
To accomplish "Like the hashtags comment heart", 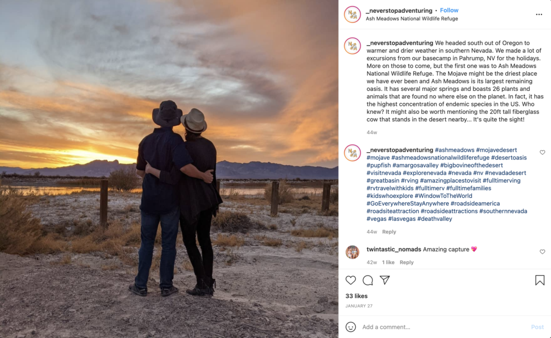I will click(542, 152).
